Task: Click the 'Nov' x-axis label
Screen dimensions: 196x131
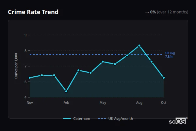Action: click(30, 103)
